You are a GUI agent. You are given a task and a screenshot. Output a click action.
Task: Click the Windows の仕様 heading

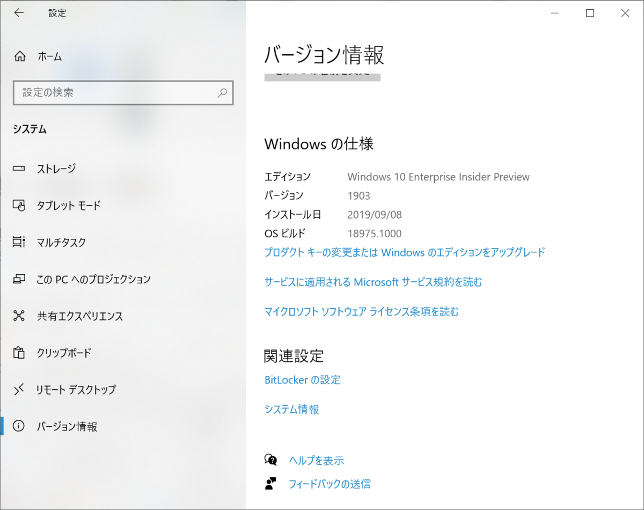coord(319,144)
